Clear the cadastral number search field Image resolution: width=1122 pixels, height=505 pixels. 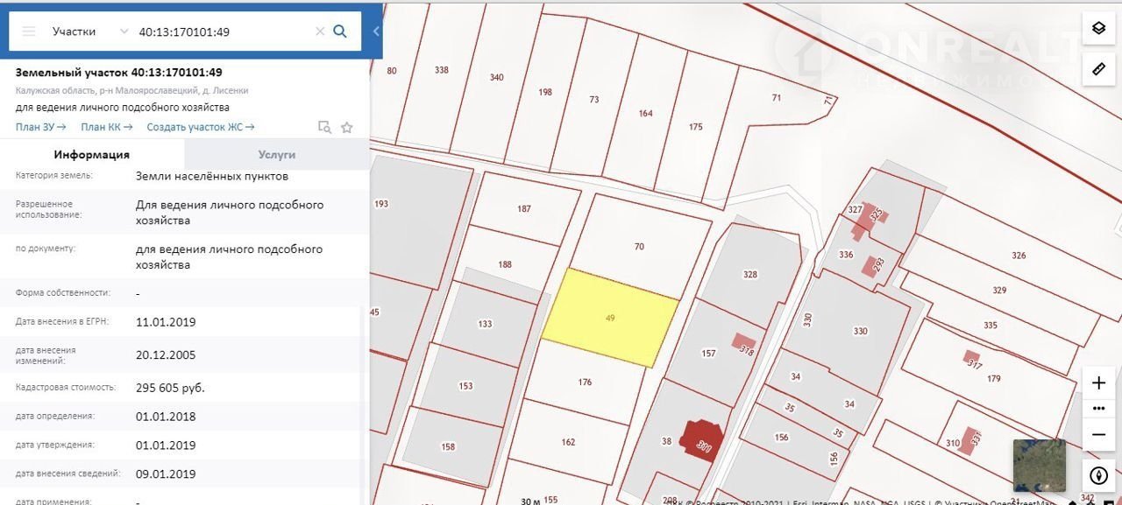point(320,32)
